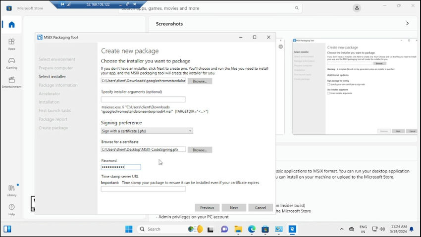
Task: Click the msiexec.exe command line text
Action: point(155,109)
